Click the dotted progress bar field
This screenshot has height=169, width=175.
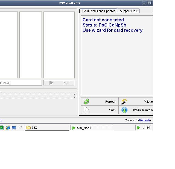[37, 96]
